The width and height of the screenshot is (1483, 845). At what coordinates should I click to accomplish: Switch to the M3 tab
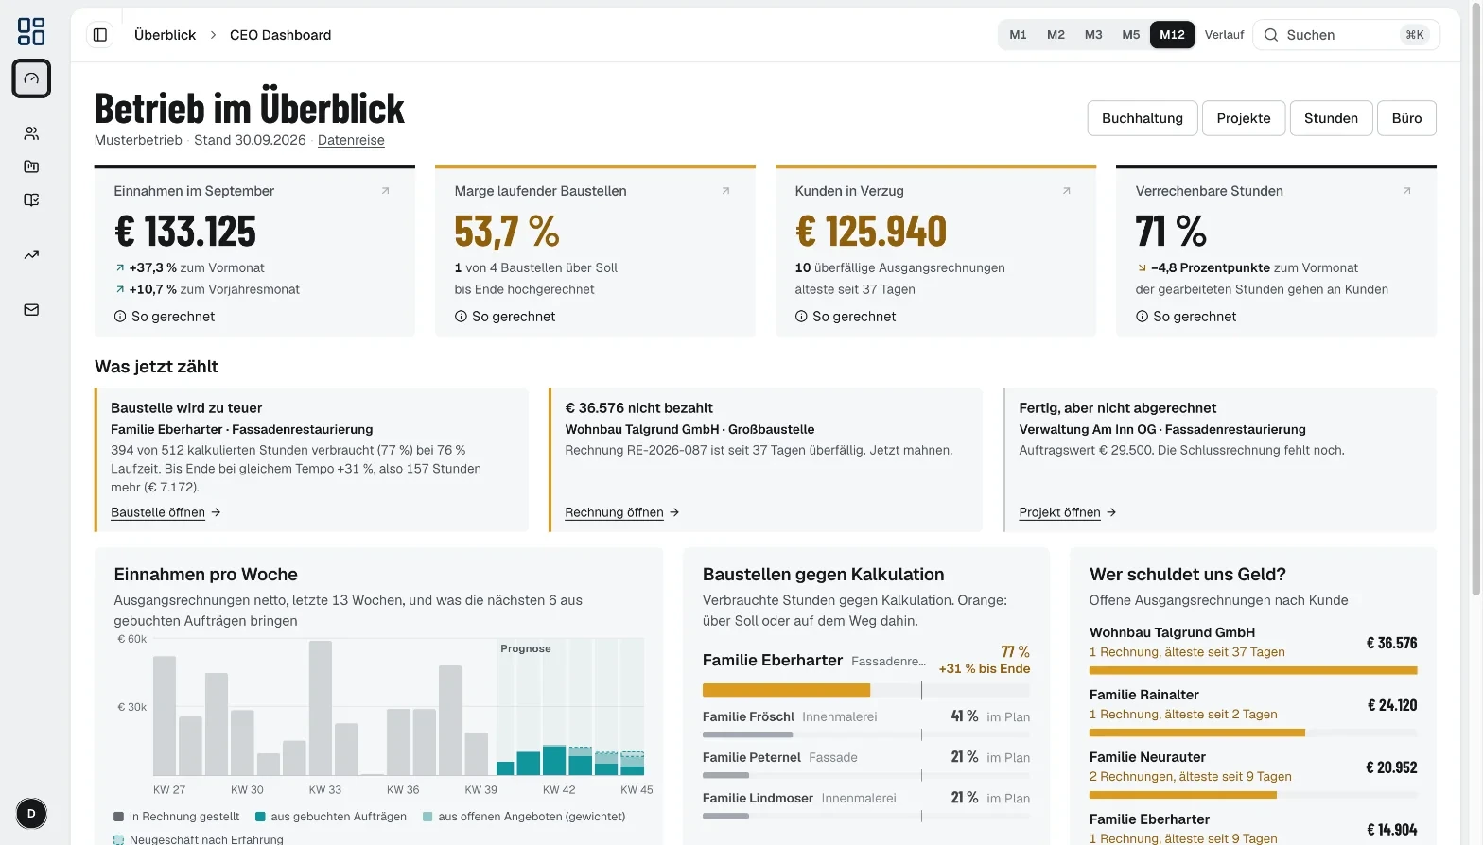click(x=1093, y=35)
